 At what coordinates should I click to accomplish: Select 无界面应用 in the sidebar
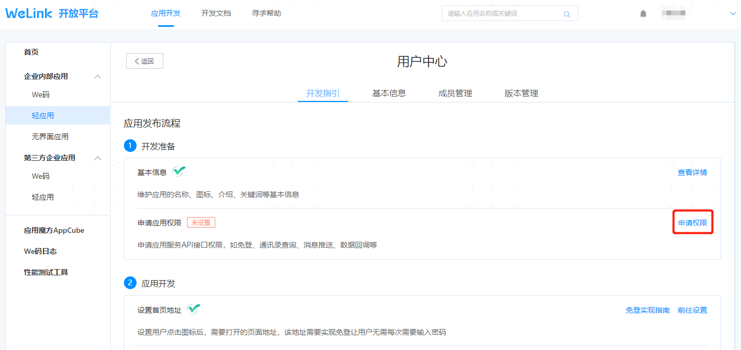click(50, 137)
